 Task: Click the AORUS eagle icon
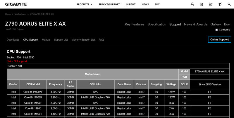click(x=220, y=4)
